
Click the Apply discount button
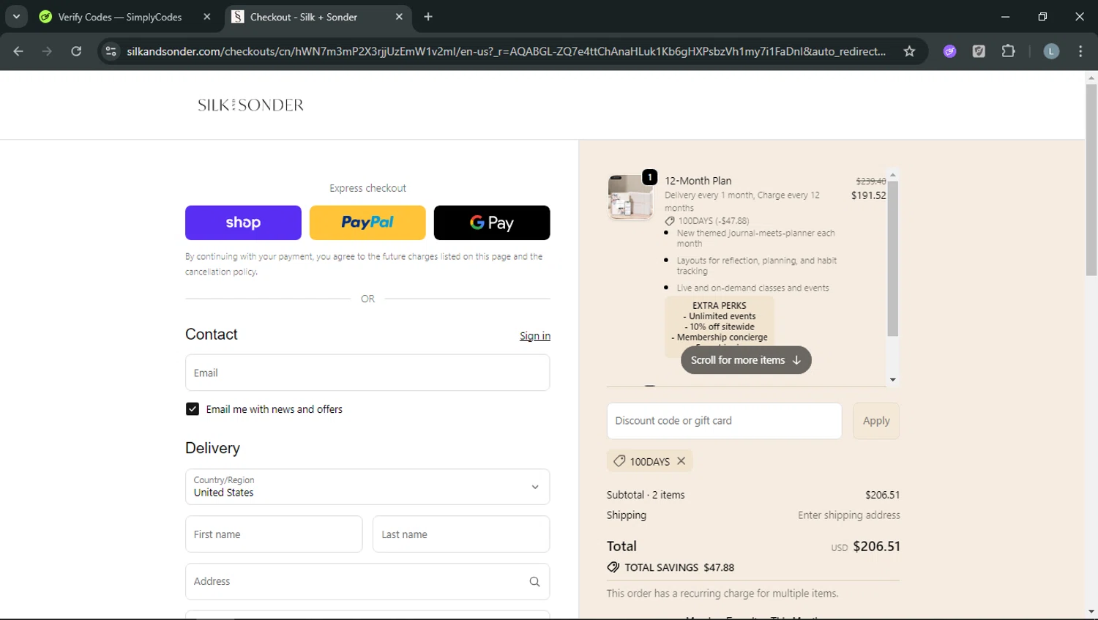click(x=876, y=421)
